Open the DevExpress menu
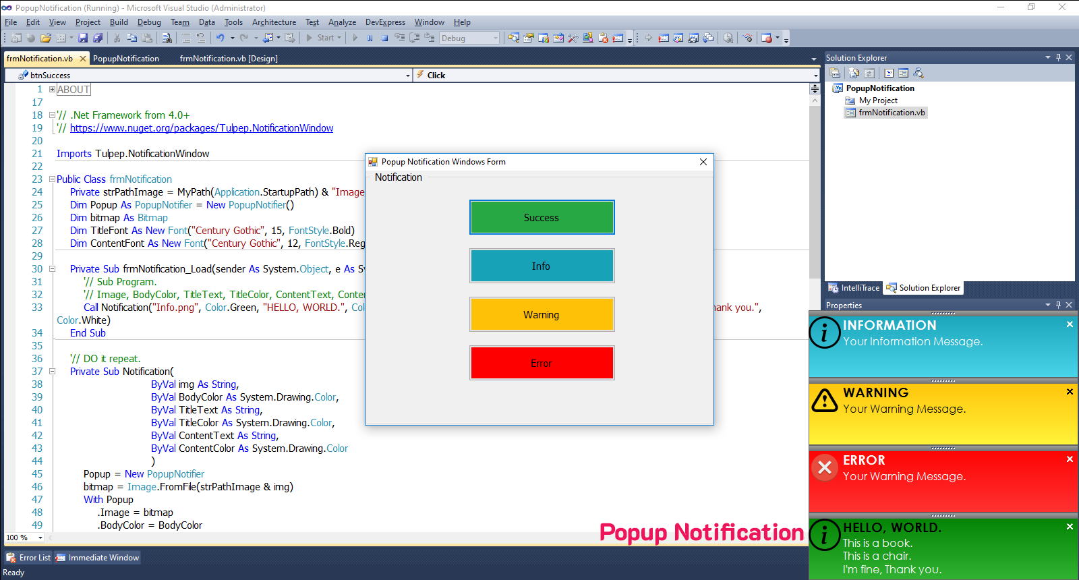 click(385, 22)
